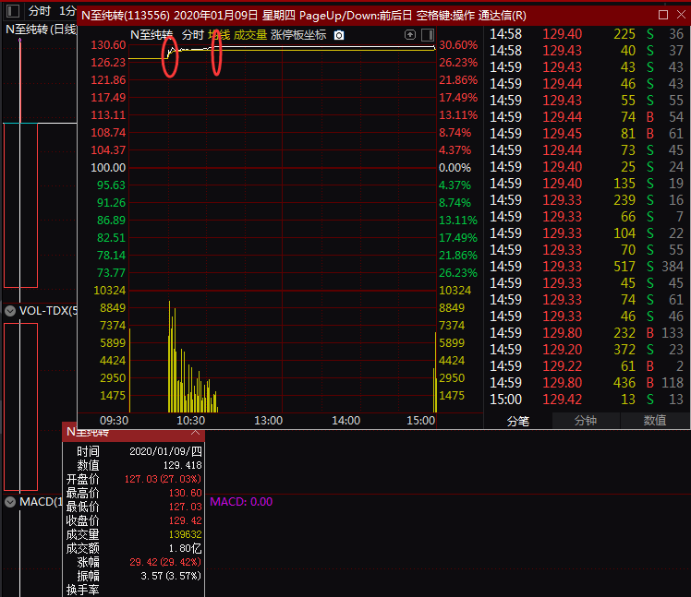Switch to the 分钟 tab
The image size is (691, 597).
(586, 421)
